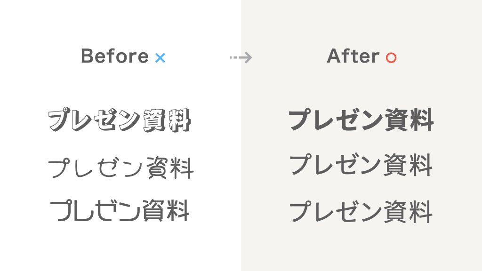
Task: Click the Before heading text
Action: (115, 56)
